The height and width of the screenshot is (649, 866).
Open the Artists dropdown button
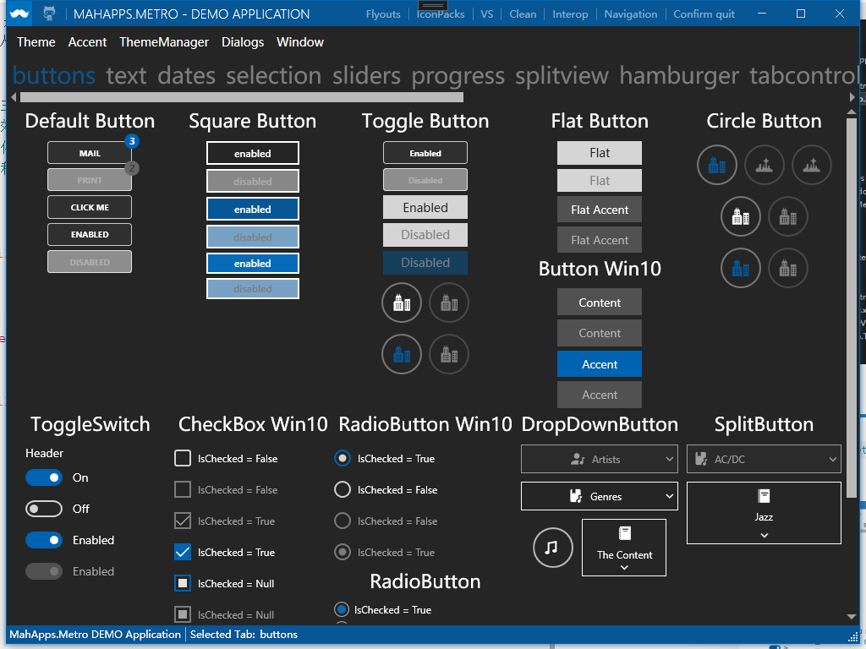click(x=599, y=459)
